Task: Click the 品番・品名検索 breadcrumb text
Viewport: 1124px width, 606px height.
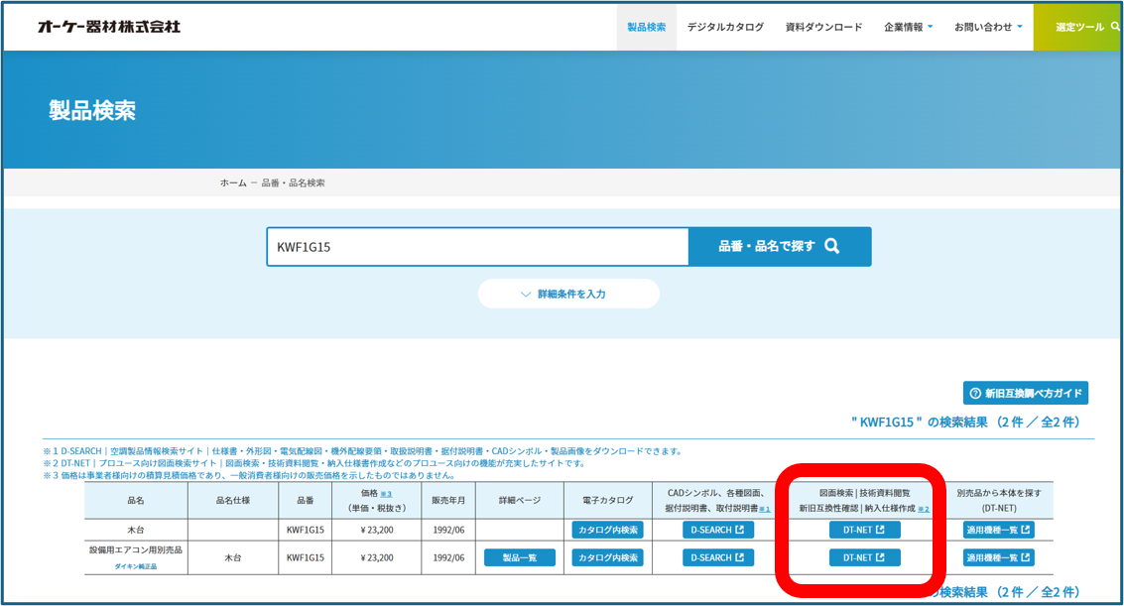Action: 293,182
